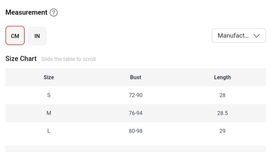Select the M size row label

(49, 113)
